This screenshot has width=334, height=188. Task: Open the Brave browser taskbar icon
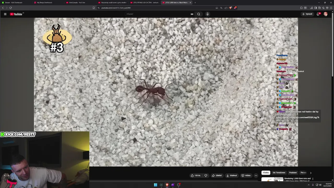[x=167, y=185]
